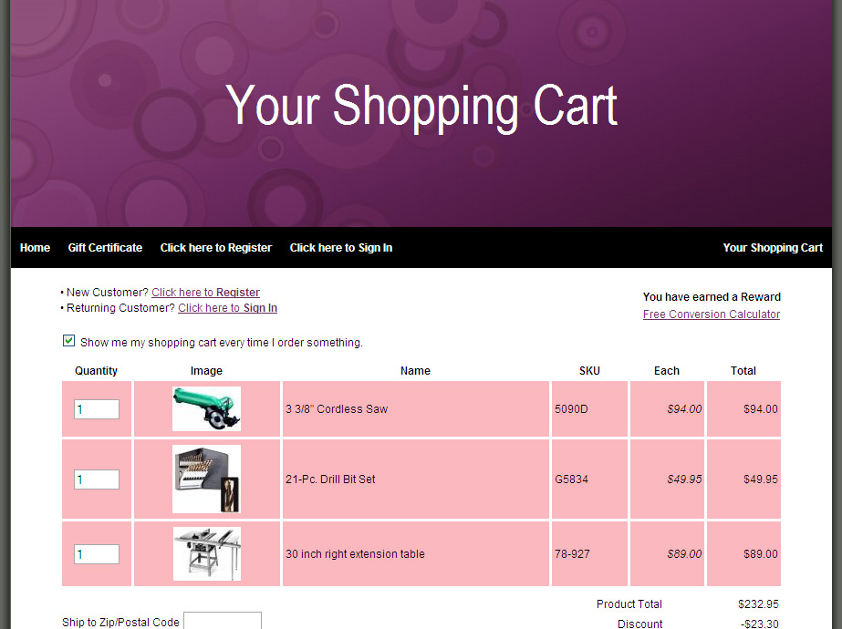The width and height of the screenshot is (842, 629).
Task: Click the drill bit set product image
Action: click(206, 479)
